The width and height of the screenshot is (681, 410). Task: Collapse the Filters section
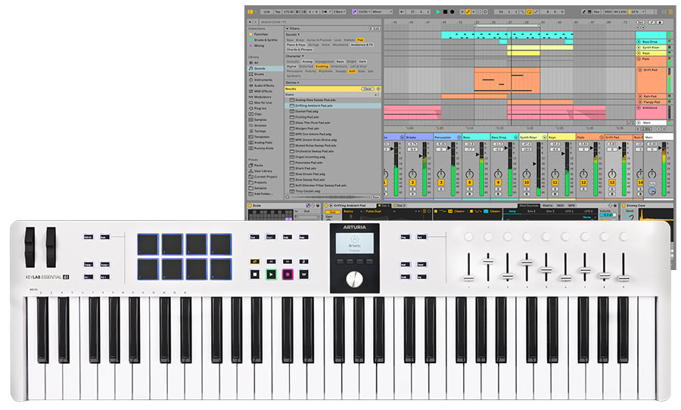[x=287, y=29]
